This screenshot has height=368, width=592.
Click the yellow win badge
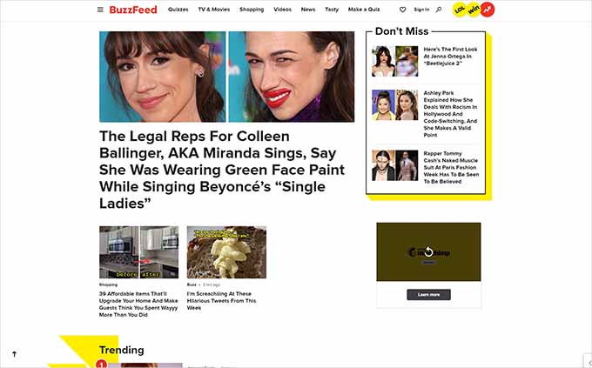point(474,10)
